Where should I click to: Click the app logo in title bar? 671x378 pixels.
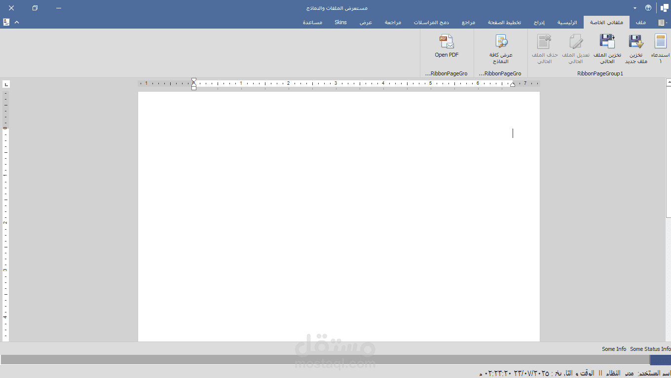tap(665, 8)
